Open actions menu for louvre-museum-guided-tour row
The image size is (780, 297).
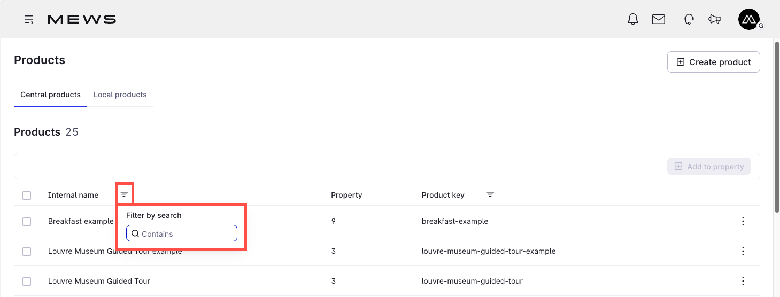pyautogui.click(x=743, y=281)
